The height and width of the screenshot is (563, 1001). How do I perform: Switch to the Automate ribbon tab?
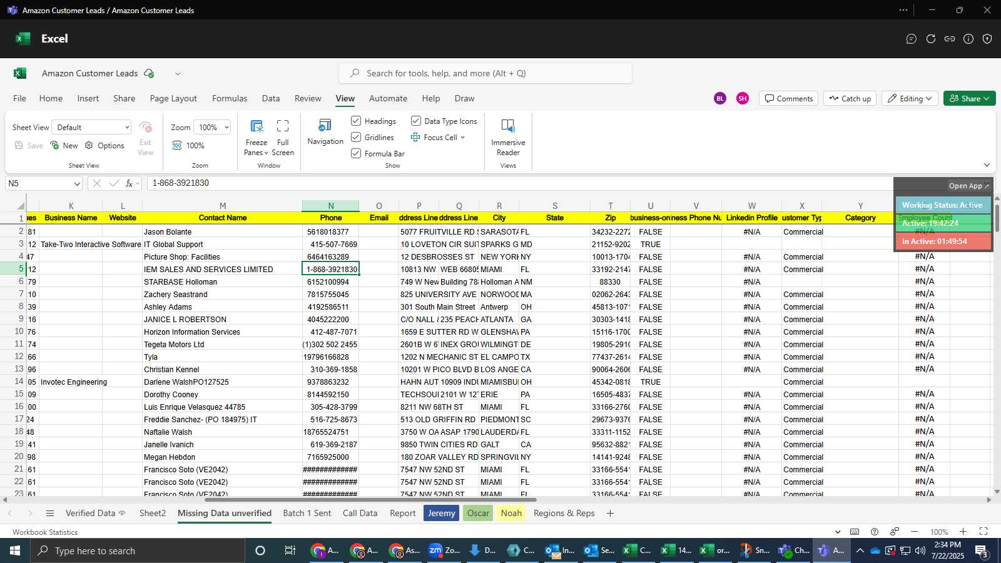(388, 98)
